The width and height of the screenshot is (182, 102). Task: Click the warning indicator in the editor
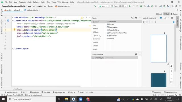point(82,18)
